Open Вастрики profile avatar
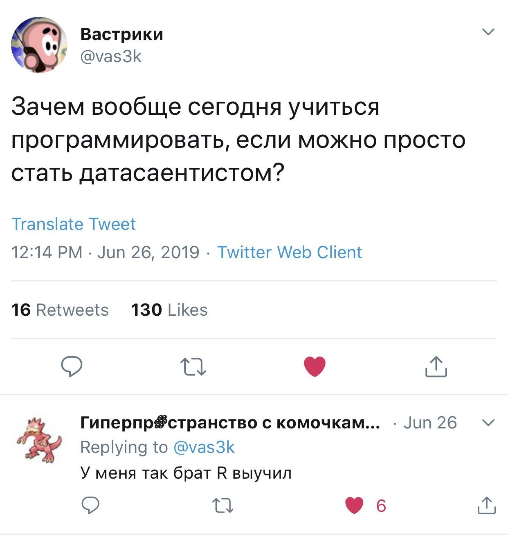The image size is (508, 535). (39, 45)
